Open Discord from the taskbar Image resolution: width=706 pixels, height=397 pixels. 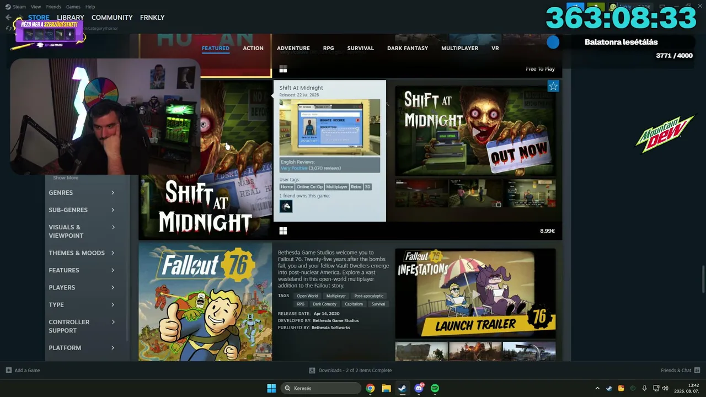tap(419, 388)
